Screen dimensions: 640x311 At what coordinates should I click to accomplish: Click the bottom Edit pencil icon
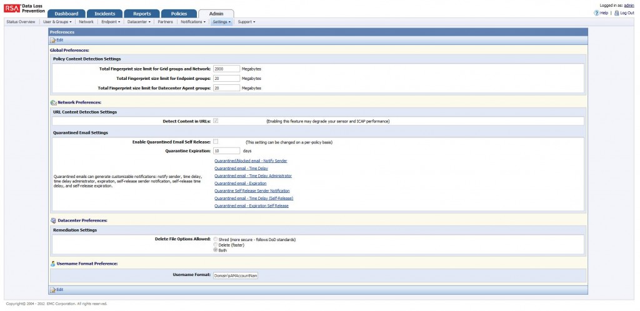(x=52, y=290)
